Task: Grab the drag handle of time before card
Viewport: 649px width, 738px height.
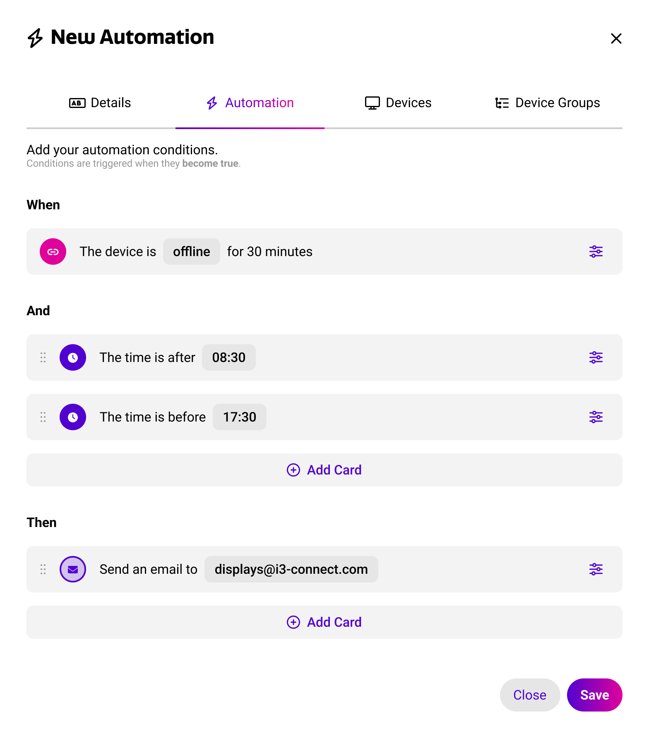Action: point(43,417)
